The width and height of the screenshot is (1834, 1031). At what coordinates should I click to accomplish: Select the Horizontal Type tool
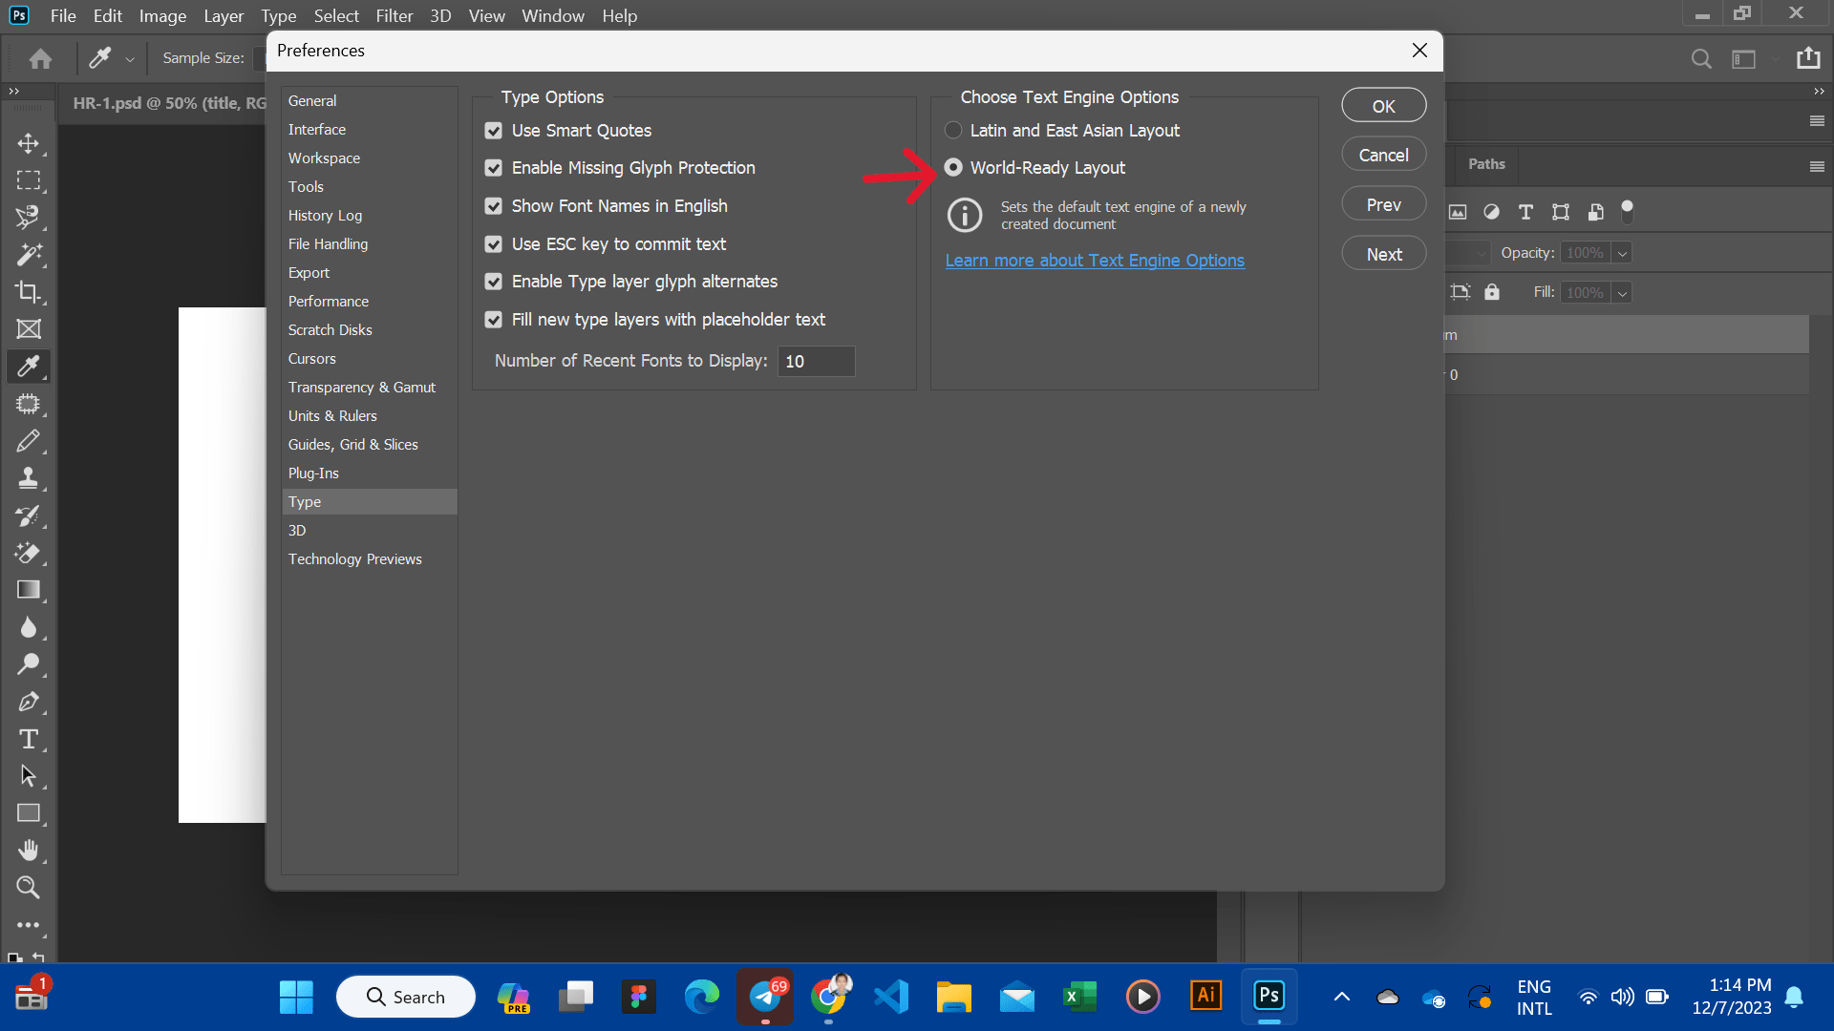point(29,739)
